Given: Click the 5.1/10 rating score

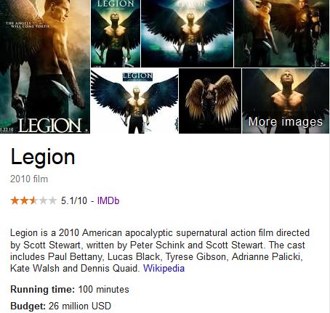Looking at the screenshot, I should 74,200.
